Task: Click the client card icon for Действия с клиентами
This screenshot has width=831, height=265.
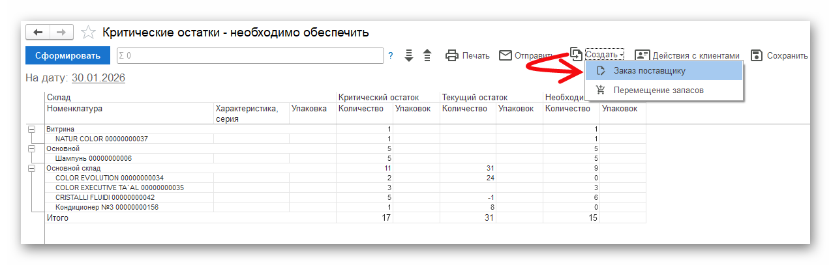Action: click(642, 55)
